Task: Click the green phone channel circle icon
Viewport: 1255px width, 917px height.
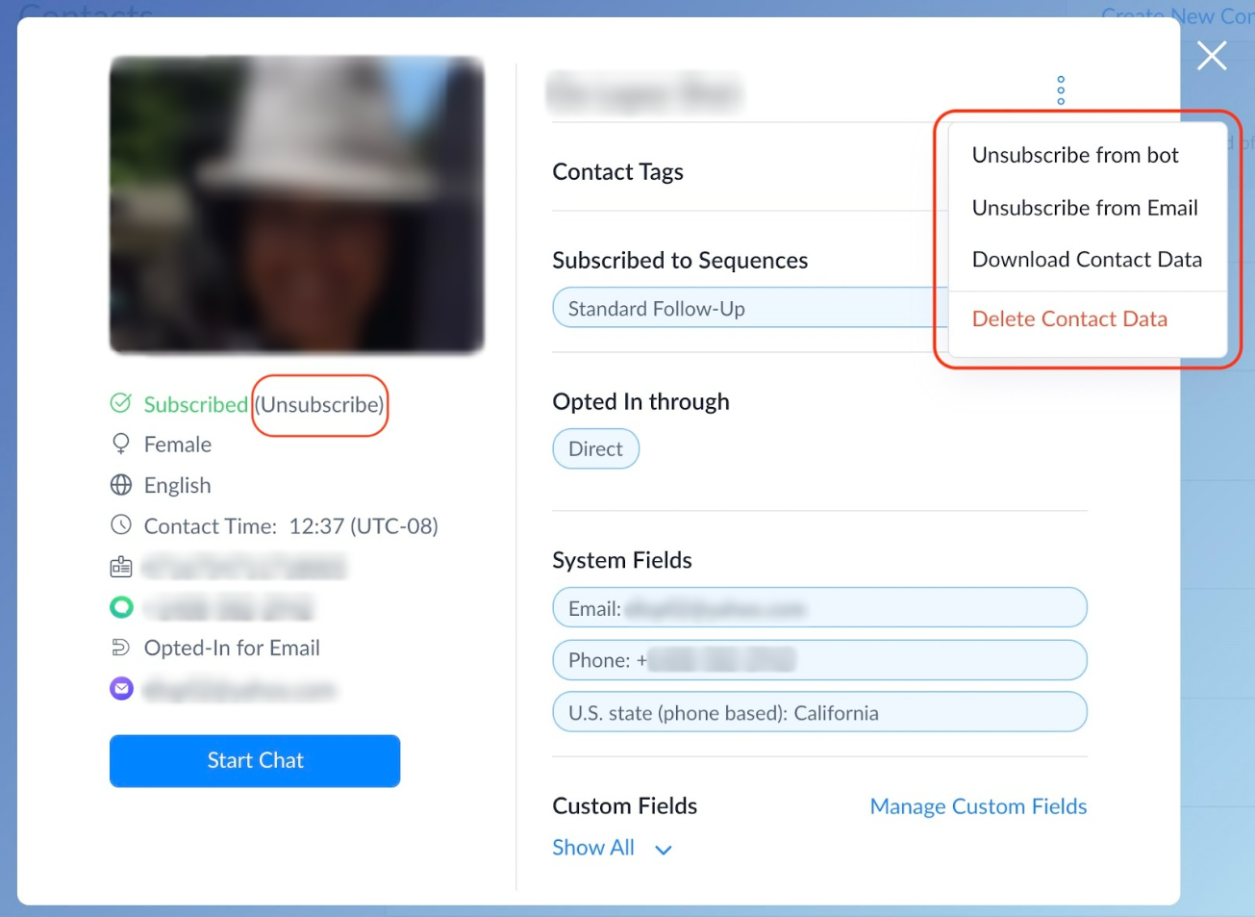Action: click(121, 607)
